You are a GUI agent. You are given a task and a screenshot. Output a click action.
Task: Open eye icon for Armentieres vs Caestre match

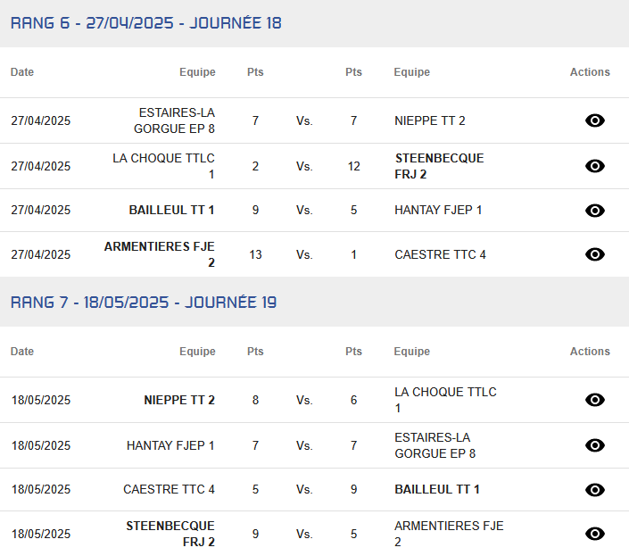(x=595, y=254)
